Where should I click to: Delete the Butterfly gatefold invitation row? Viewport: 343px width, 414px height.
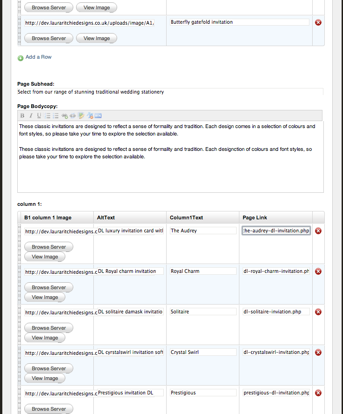click(x=318, y=22)
